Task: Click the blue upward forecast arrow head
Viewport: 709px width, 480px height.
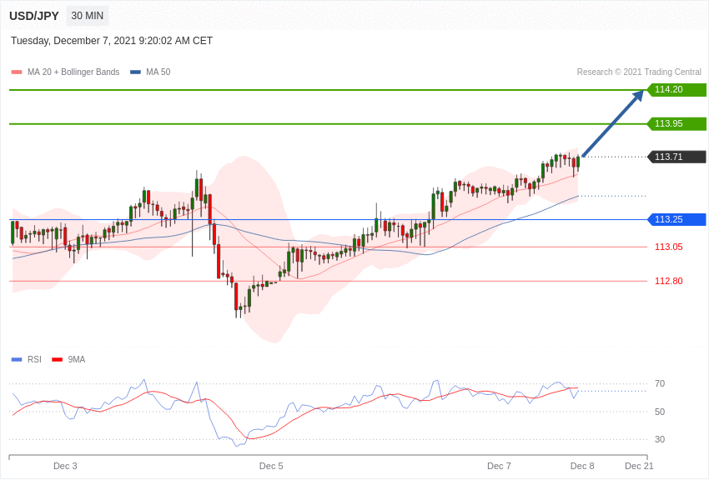Action: (638, 95)
